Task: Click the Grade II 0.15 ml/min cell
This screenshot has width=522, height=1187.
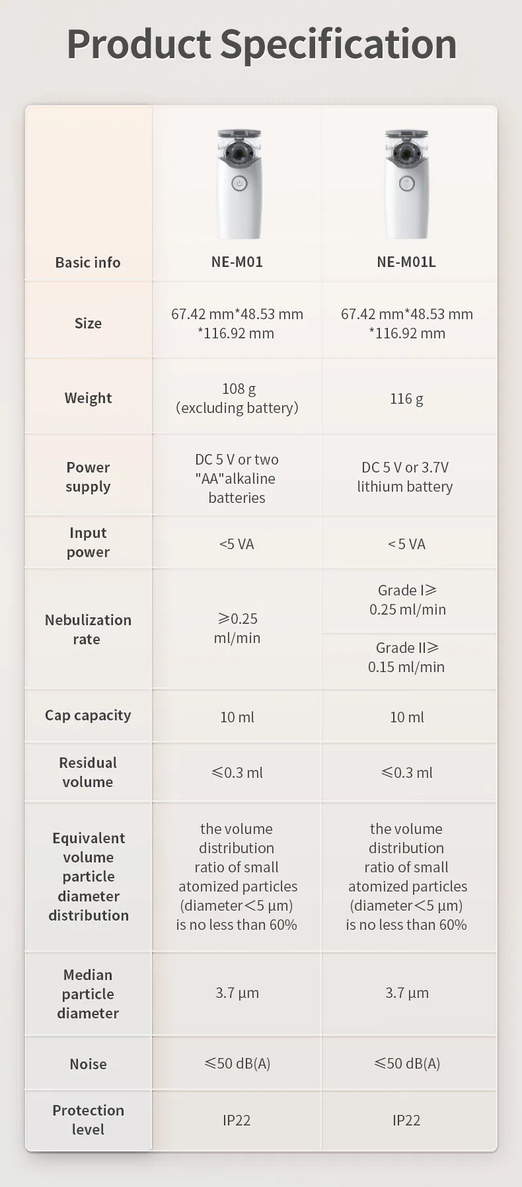Action: tap(406, 657)
